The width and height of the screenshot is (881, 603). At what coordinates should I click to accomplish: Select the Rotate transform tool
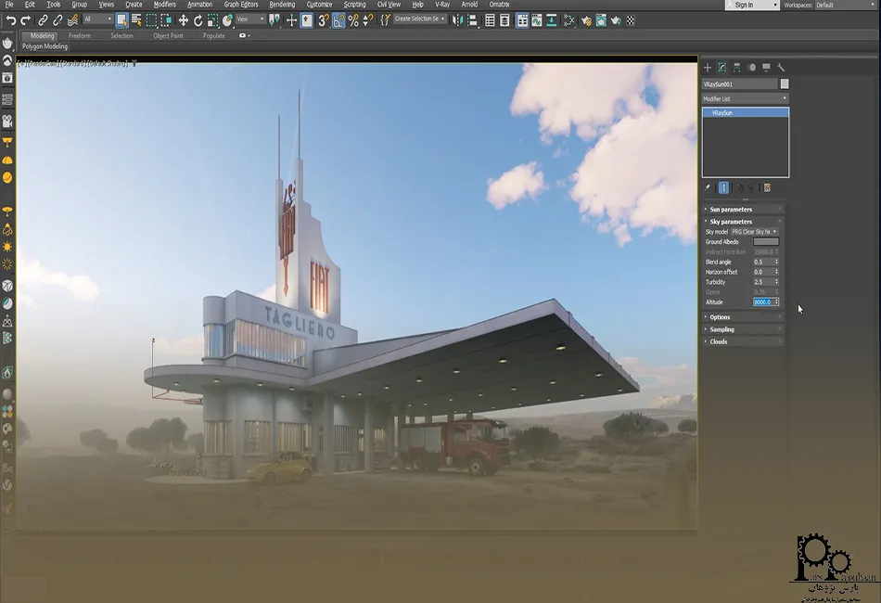(198, 19)
